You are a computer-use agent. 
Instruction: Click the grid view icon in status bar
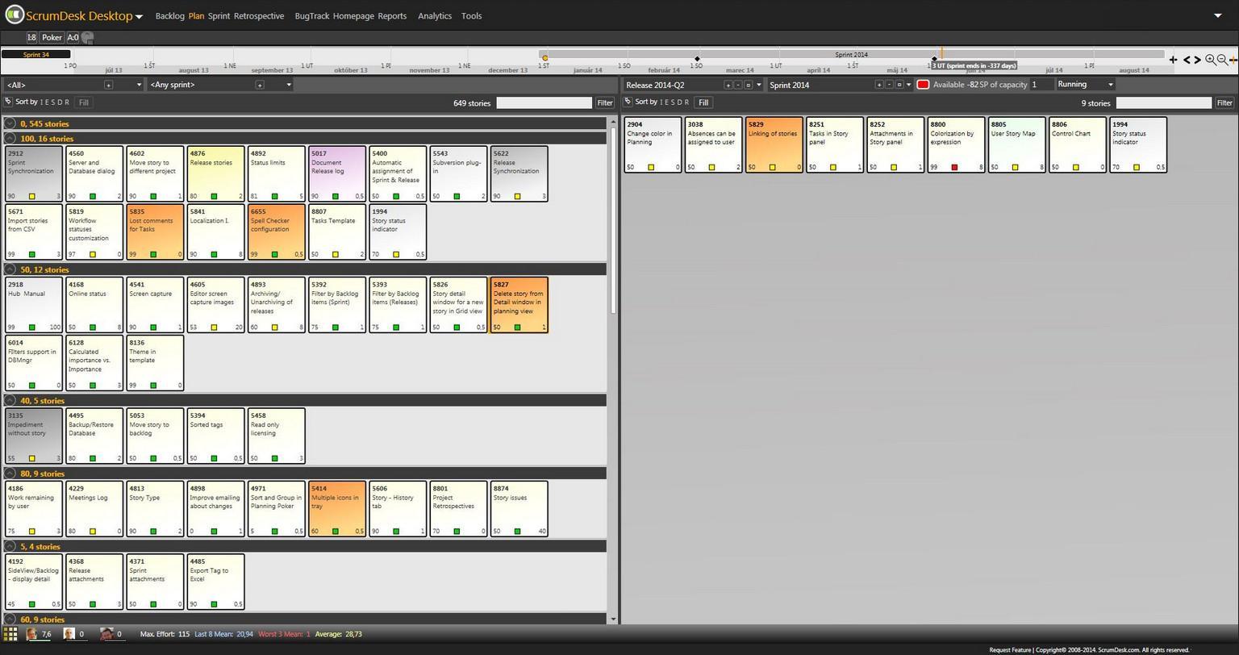coord(10,634)
